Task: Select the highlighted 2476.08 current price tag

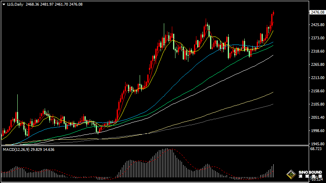Action: (x=317, y=12)
